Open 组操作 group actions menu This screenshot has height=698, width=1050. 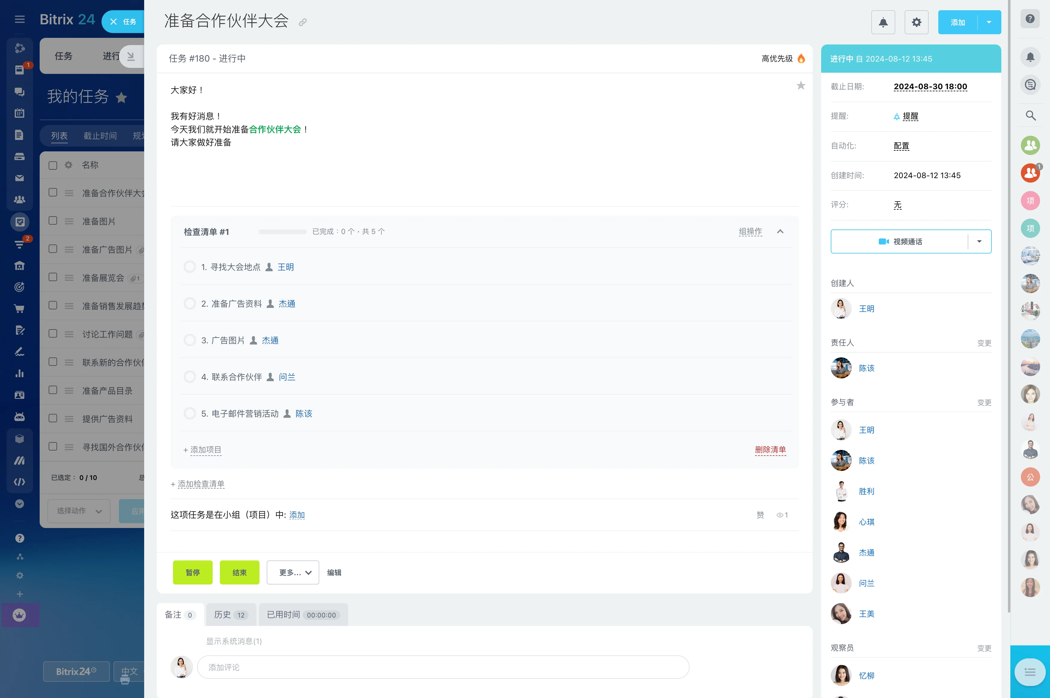point(751,232)
